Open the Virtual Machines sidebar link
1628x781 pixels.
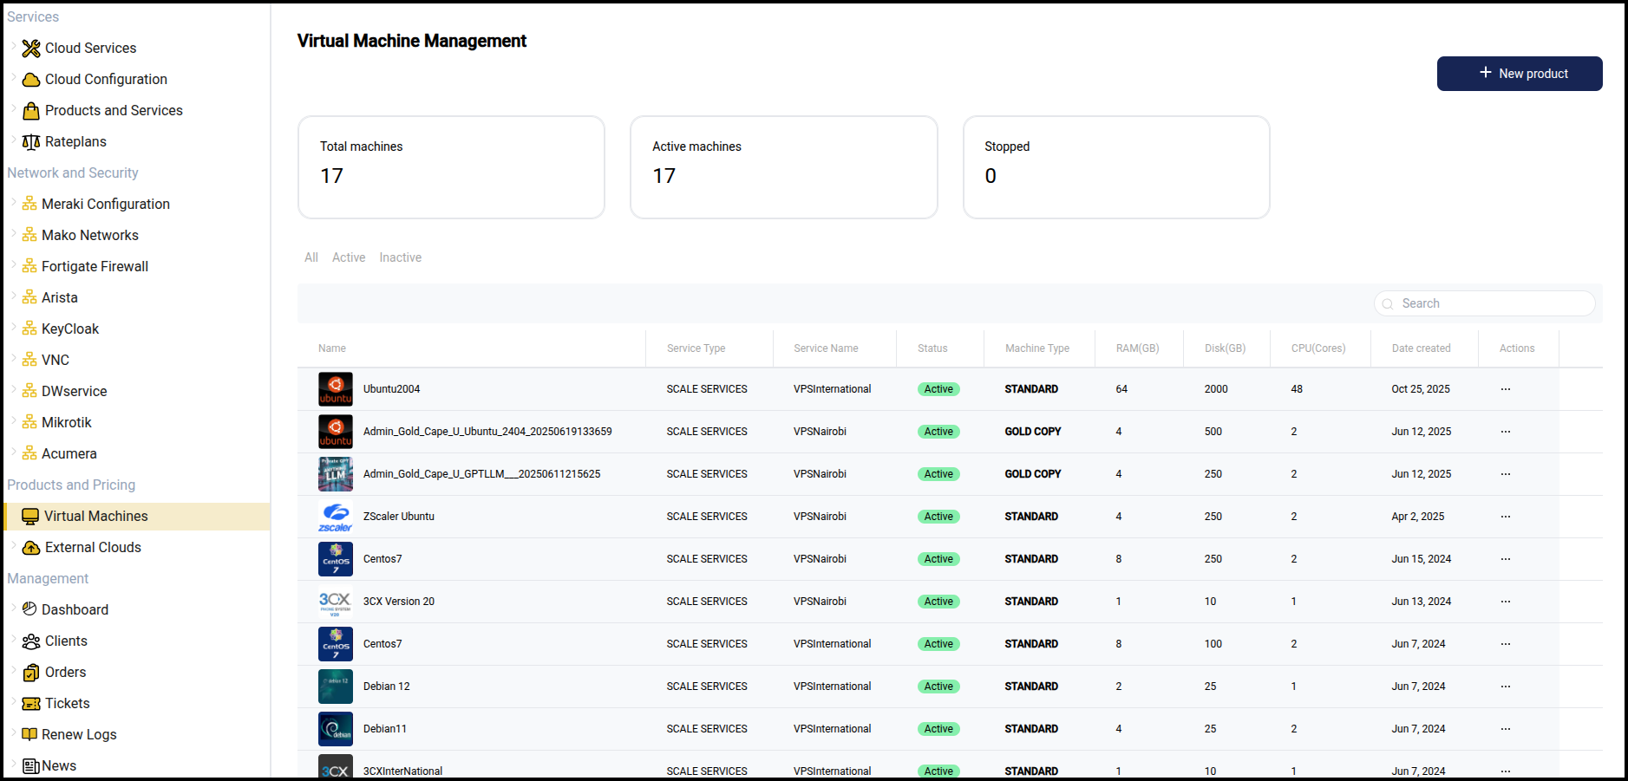click(96, 517)
